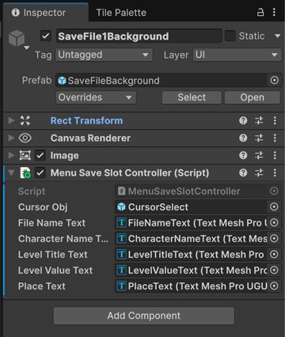Collapse Menu Save Slot Controller foldout
This screenshot has width=285, height=337.
(11, 173)
